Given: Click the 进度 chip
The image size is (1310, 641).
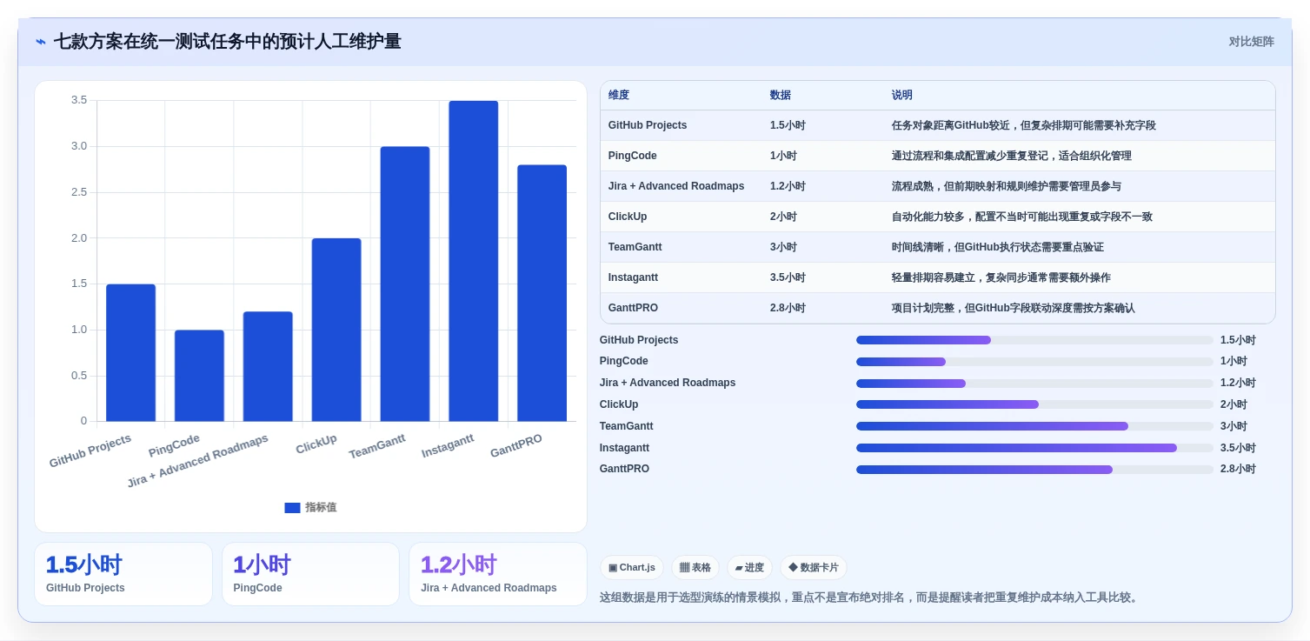Looking at the screenshot, I should coord(749,568).
